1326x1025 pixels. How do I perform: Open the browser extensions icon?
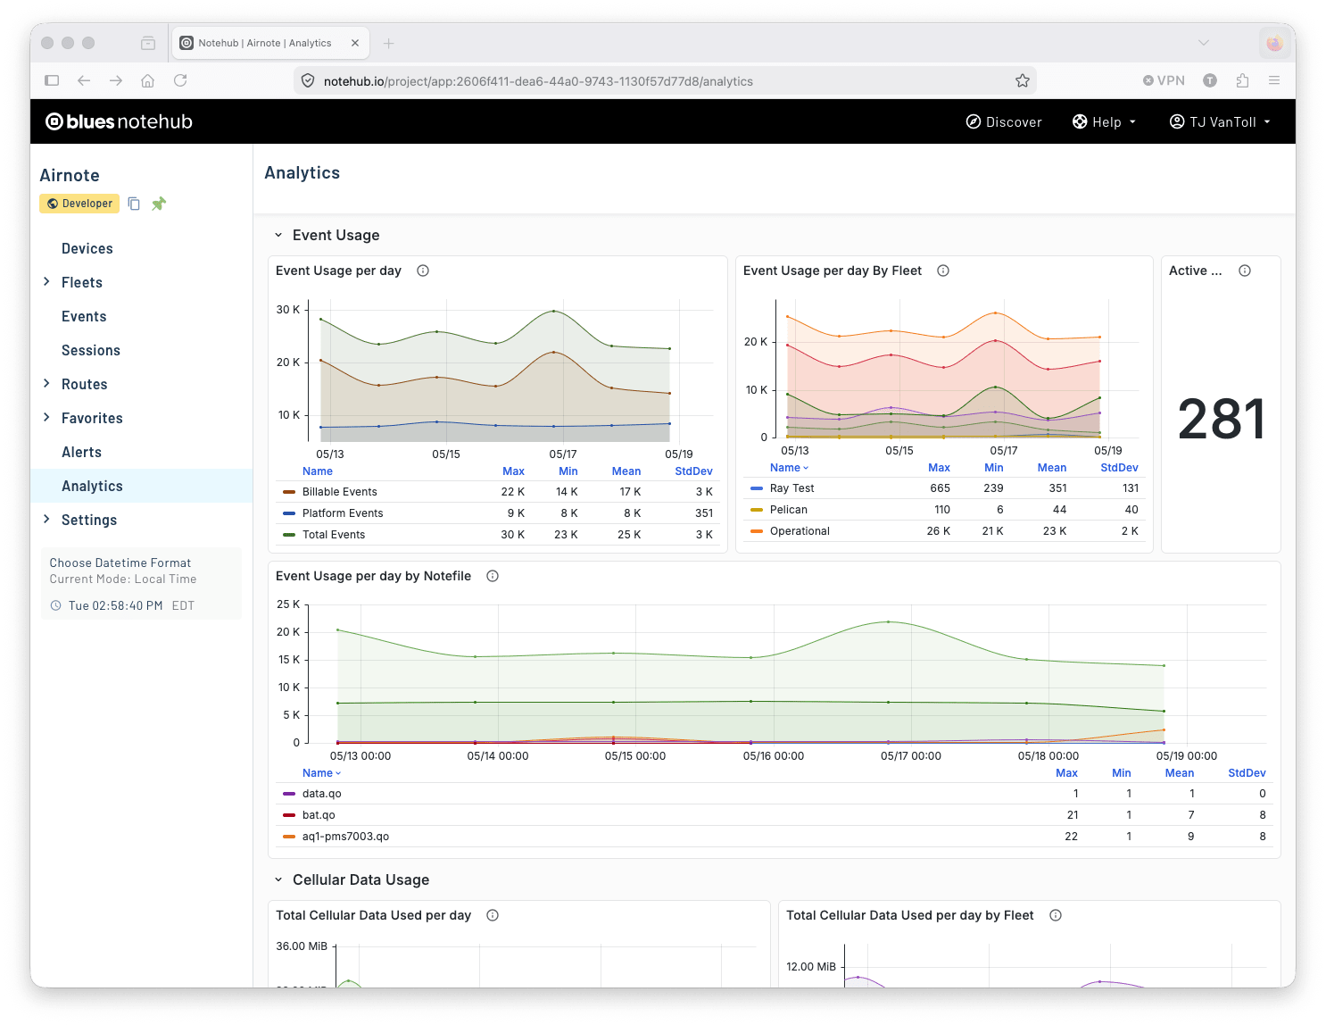[1242, 80]
